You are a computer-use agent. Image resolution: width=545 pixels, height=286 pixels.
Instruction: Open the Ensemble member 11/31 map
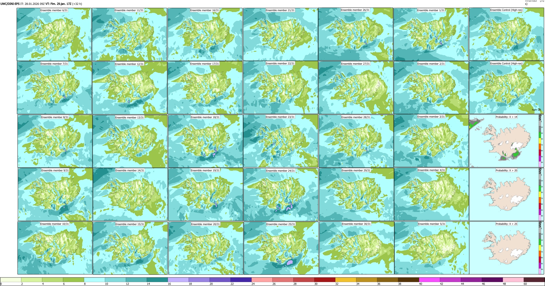[x=129, y=34]
